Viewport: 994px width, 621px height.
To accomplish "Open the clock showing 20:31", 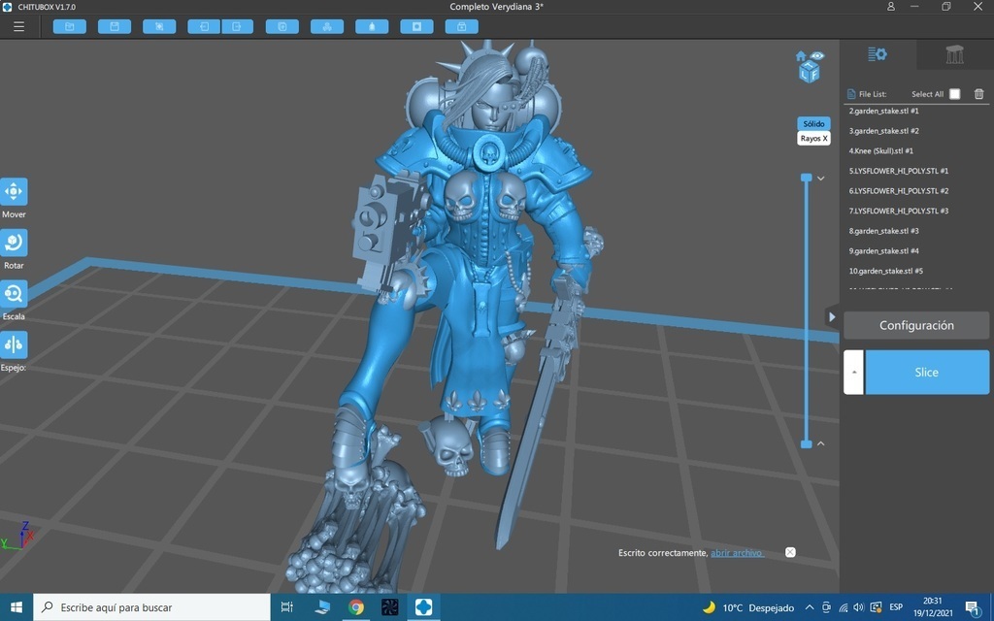I will tap(933, 607).
